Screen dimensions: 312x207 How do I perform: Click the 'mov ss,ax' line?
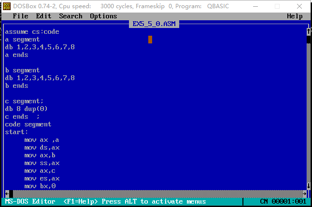point(42,163)
